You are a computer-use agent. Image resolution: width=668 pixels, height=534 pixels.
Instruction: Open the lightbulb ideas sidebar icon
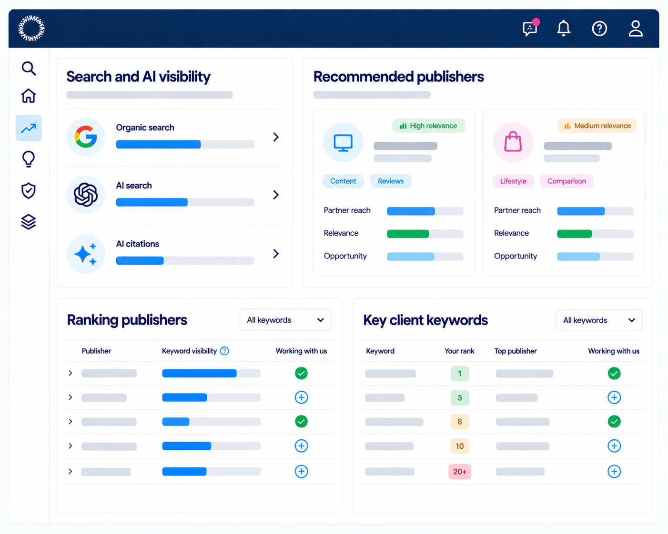[29, 159]
